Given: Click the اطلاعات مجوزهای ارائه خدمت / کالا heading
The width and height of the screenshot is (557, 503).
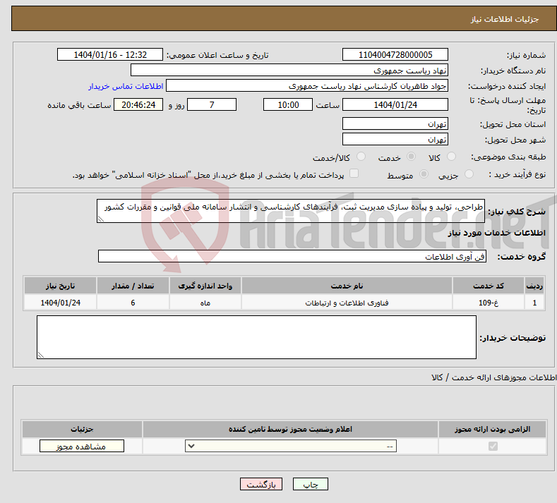Looking at the screenshot, I should tap(494, 377).
